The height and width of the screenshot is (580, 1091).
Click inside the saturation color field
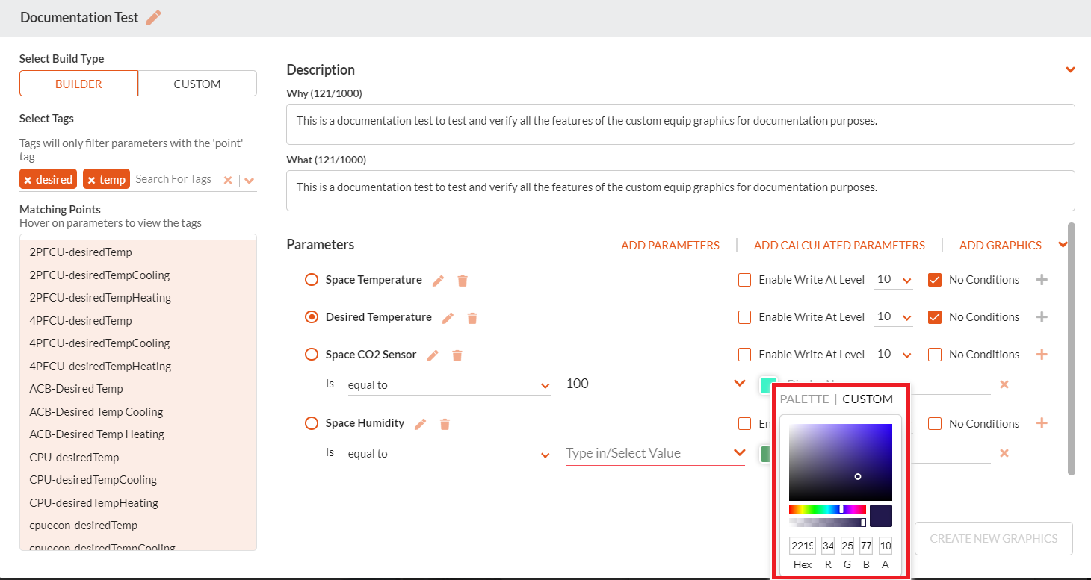(x=841, y=462)
